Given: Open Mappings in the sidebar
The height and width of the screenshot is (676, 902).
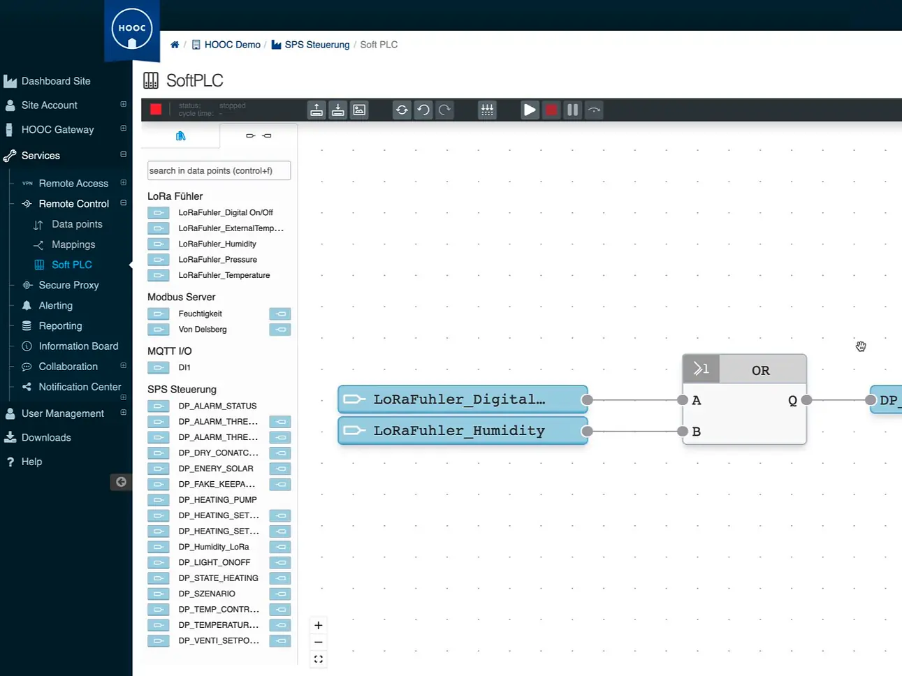Looking at the screenshot, I should pyautogui.click(x=73, y=244).
